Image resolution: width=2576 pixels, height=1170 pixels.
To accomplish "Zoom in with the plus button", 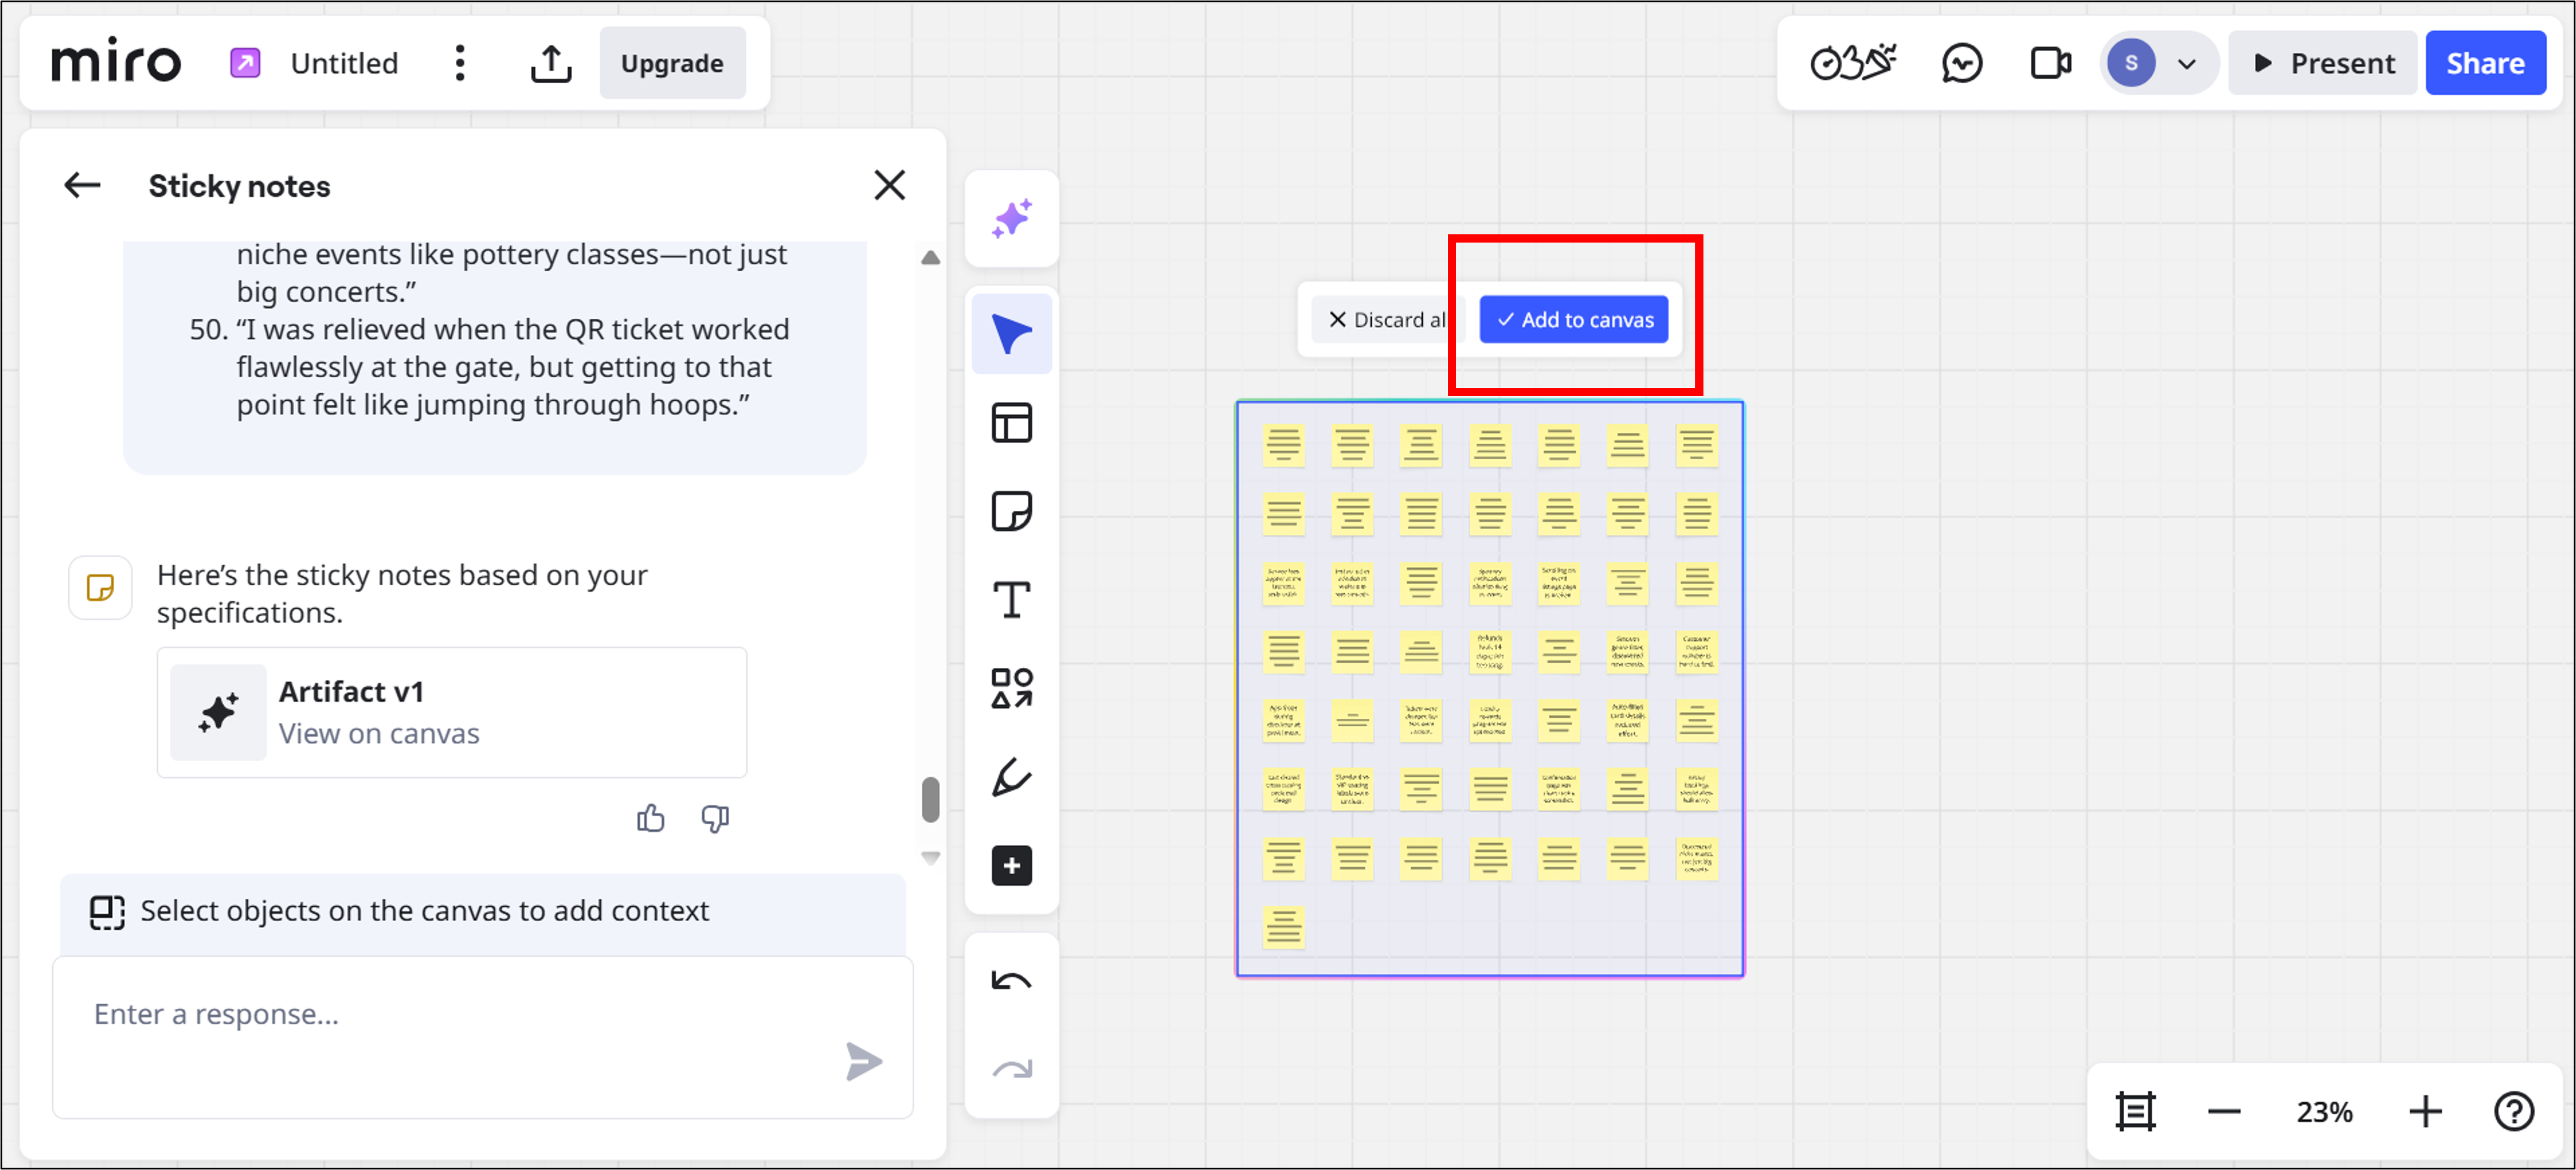I will click(2424, 1111).
